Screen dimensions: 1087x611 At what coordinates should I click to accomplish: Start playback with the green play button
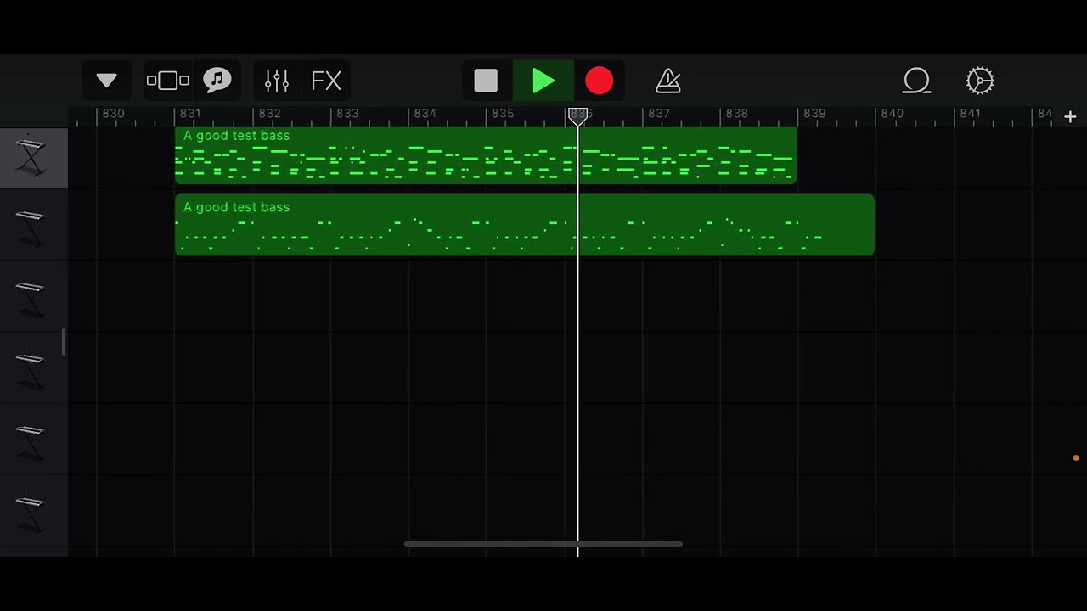(x=543, y=81)
